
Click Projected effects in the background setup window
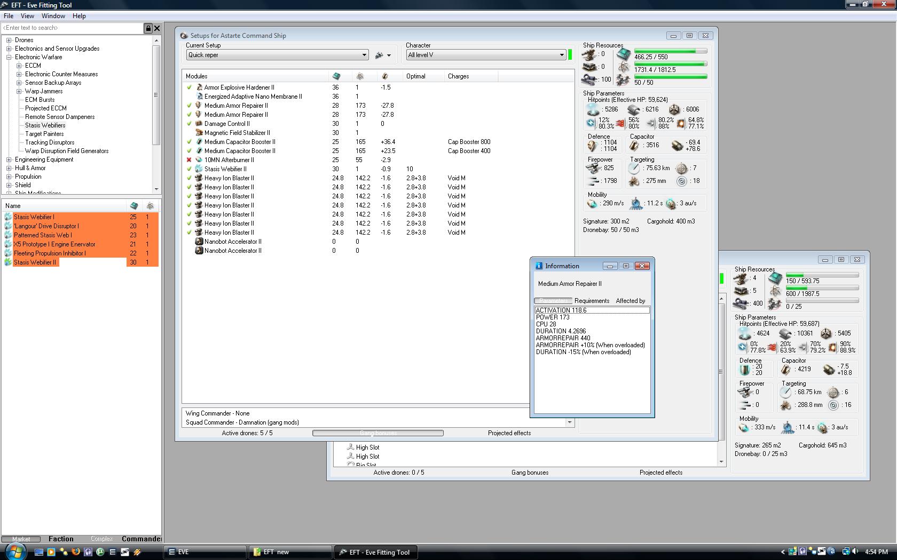click(661, 473)
